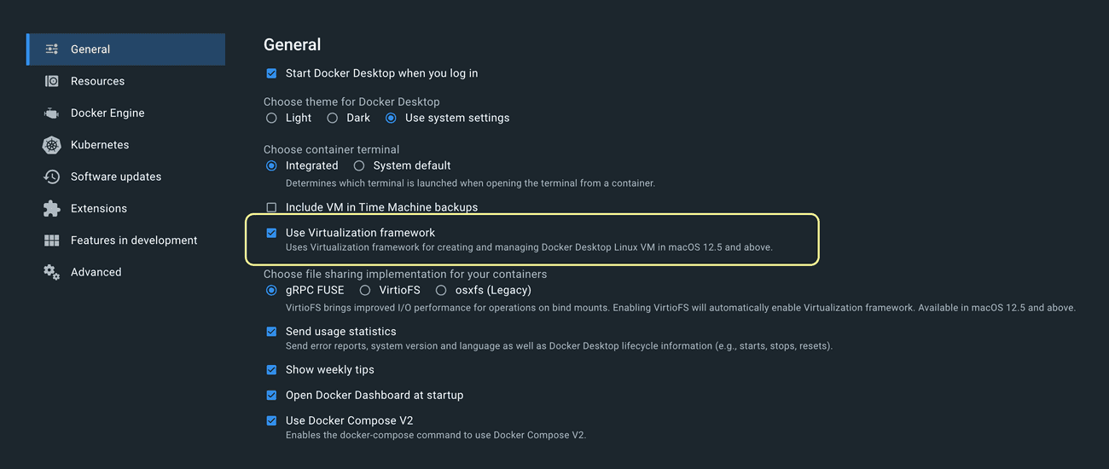Click the Resources disk icon
This screenshot has width=1109, height=469.
pyautogui.click(x=52, y=81)
